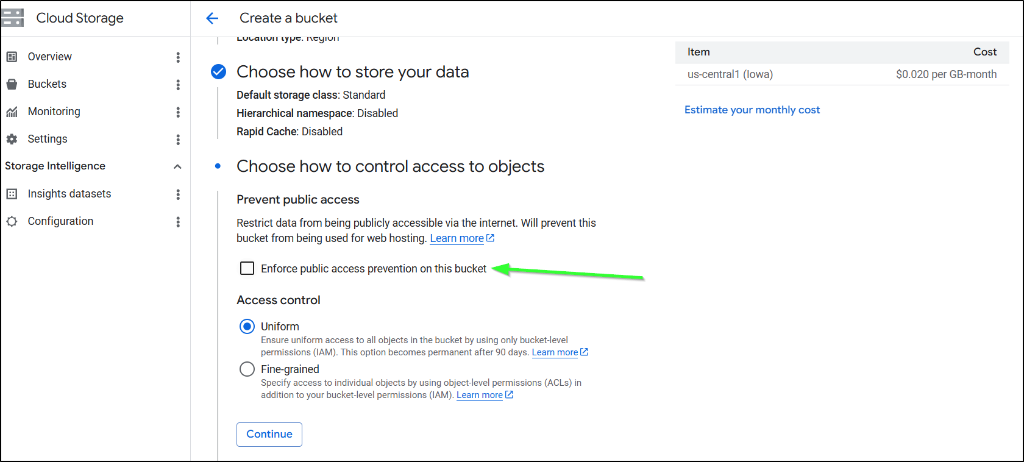Open Learn more link under Prevent public access
1024x462 pixels.
click(457, 238)
